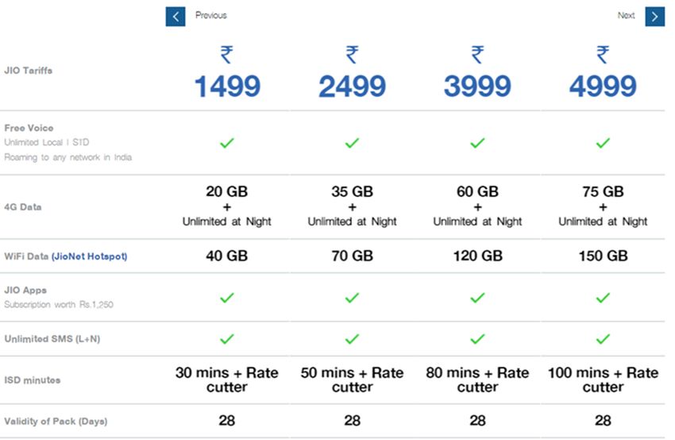Image resolution: width=675 pixels, height=440 pixels.
Task: Click the 100 mins ISD minutes cell
Action: click(603, 380)
